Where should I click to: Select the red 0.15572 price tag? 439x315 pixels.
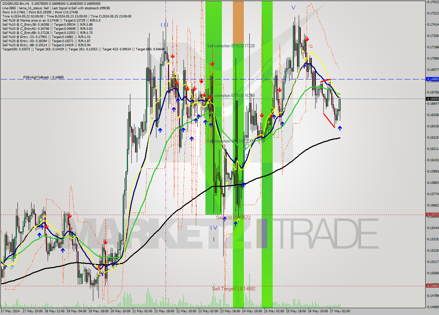(x=432, y=215)
